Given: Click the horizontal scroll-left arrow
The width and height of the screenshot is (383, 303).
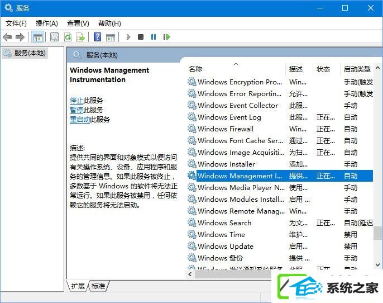Looking at the screenshot, I should tap(190, 274).
